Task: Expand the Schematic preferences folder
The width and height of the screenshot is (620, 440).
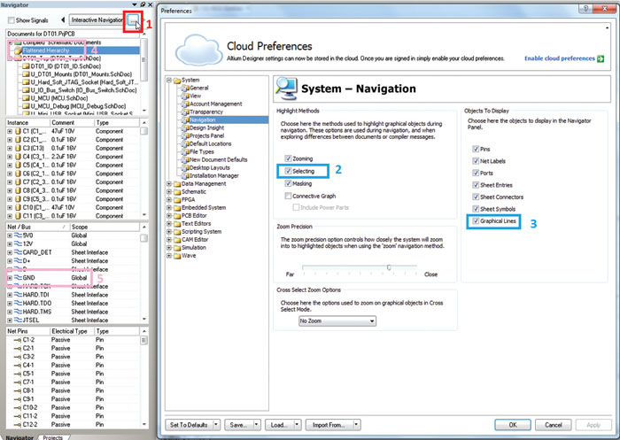Action: 170,191
